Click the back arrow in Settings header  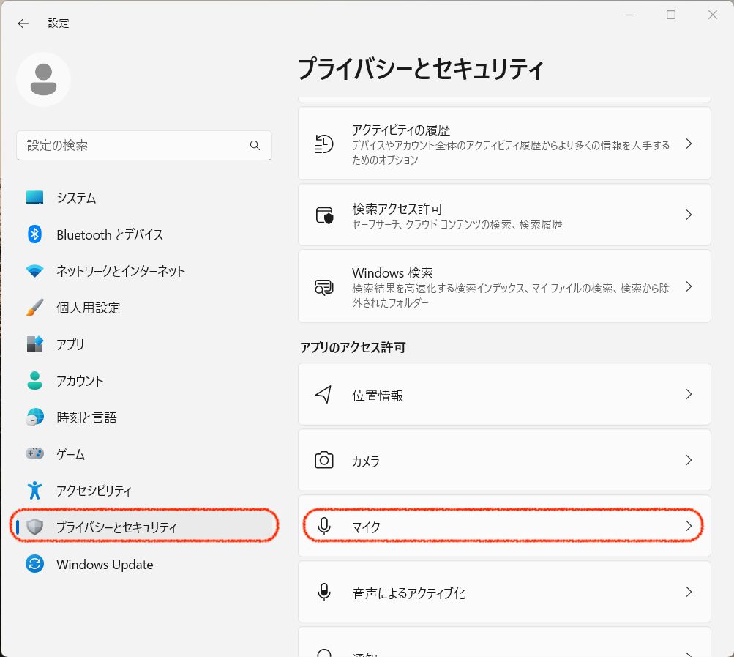point(23,23)
